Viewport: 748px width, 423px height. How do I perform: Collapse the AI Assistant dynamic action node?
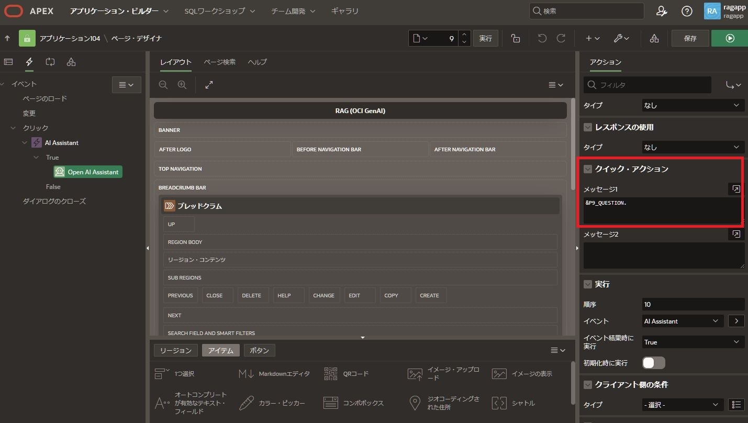click(x=25, y=142)
